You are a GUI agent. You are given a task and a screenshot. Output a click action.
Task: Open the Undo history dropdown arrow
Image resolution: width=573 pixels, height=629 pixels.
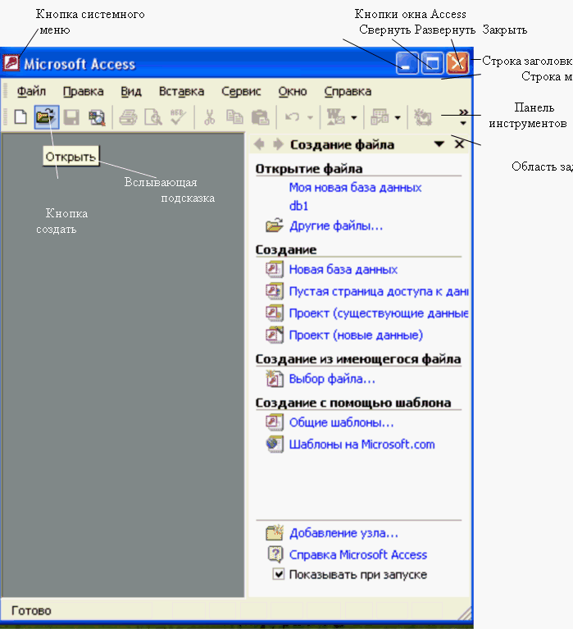310,118
